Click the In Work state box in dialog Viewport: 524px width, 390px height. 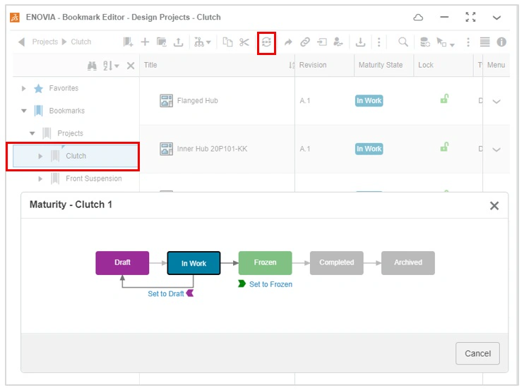click(193, 263)
